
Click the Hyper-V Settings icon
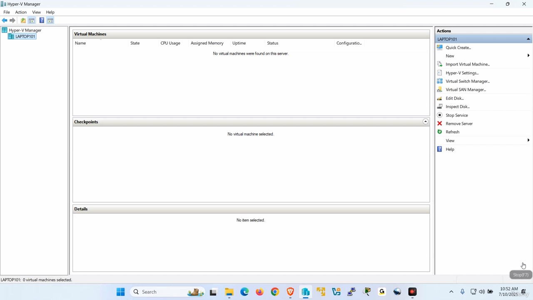440,73
